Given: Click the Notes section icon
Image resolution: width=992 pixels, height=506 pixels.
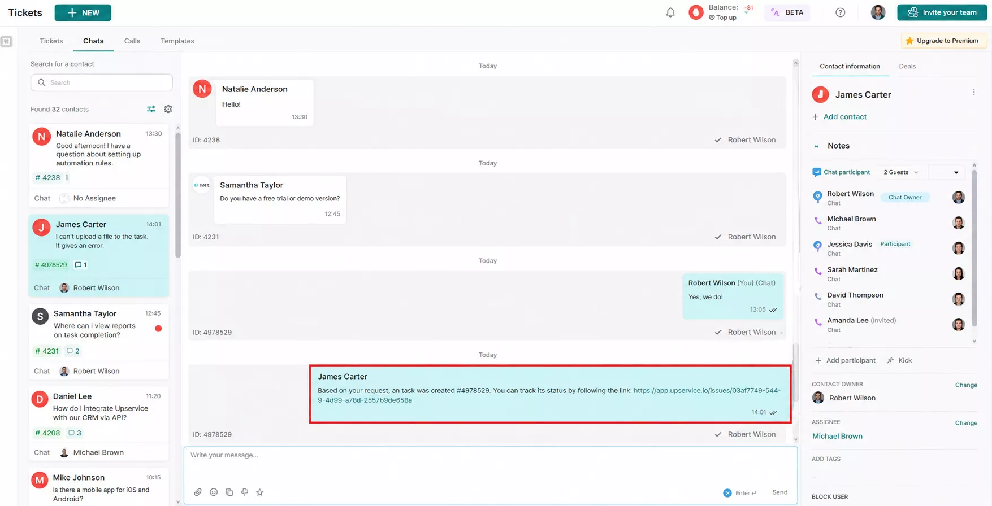Looking at the screenshot, I should 816,146.
